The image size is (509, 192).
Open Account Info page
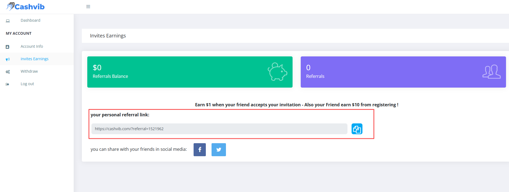(32, 46)
